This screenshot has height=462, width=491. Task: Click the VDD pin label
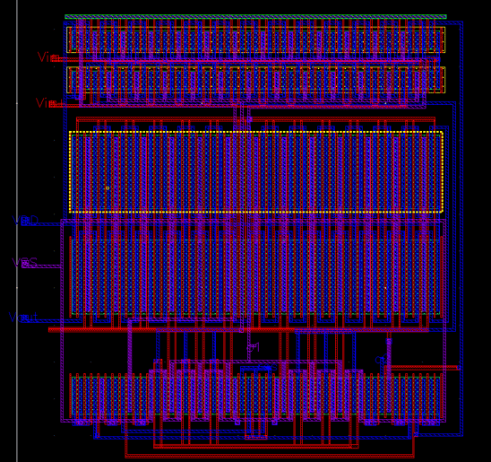point(25,221)
